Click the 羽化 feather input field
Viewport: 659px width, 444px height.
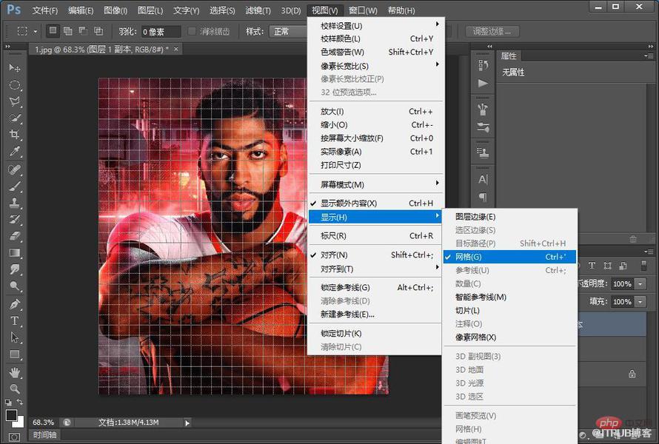(161, 32)
